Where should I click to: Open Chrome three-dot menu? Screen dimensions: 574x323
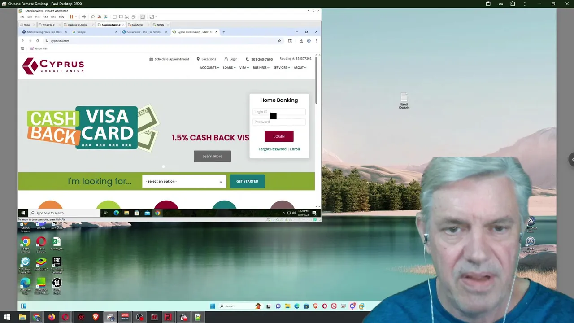tap(316, 41)
